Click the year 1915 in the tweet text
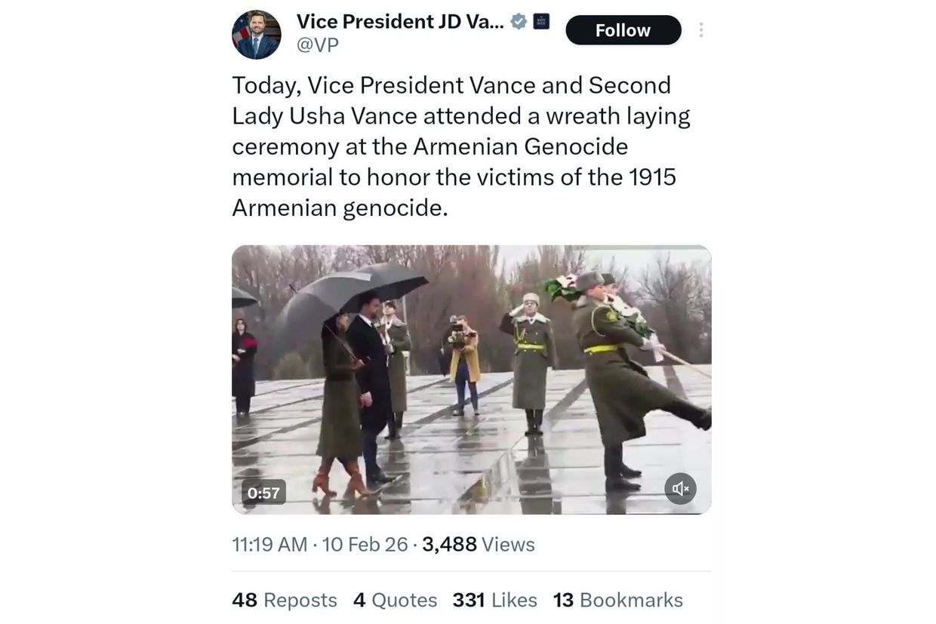Screen dimensions: 936x624 pyautogui.click(x=652, y=177)
